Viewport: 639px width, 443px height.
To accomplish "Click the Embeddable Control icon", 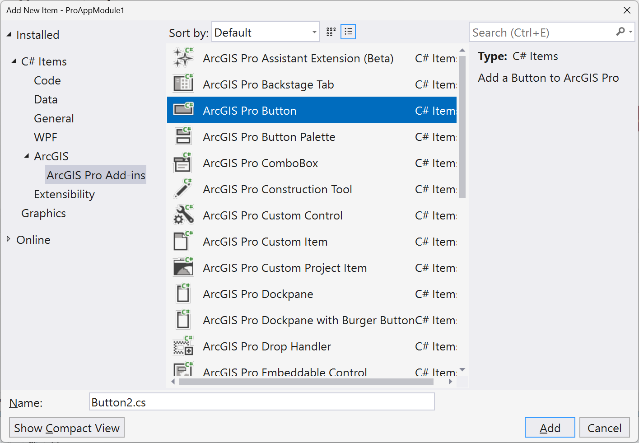I will click(x=183, y=369).
